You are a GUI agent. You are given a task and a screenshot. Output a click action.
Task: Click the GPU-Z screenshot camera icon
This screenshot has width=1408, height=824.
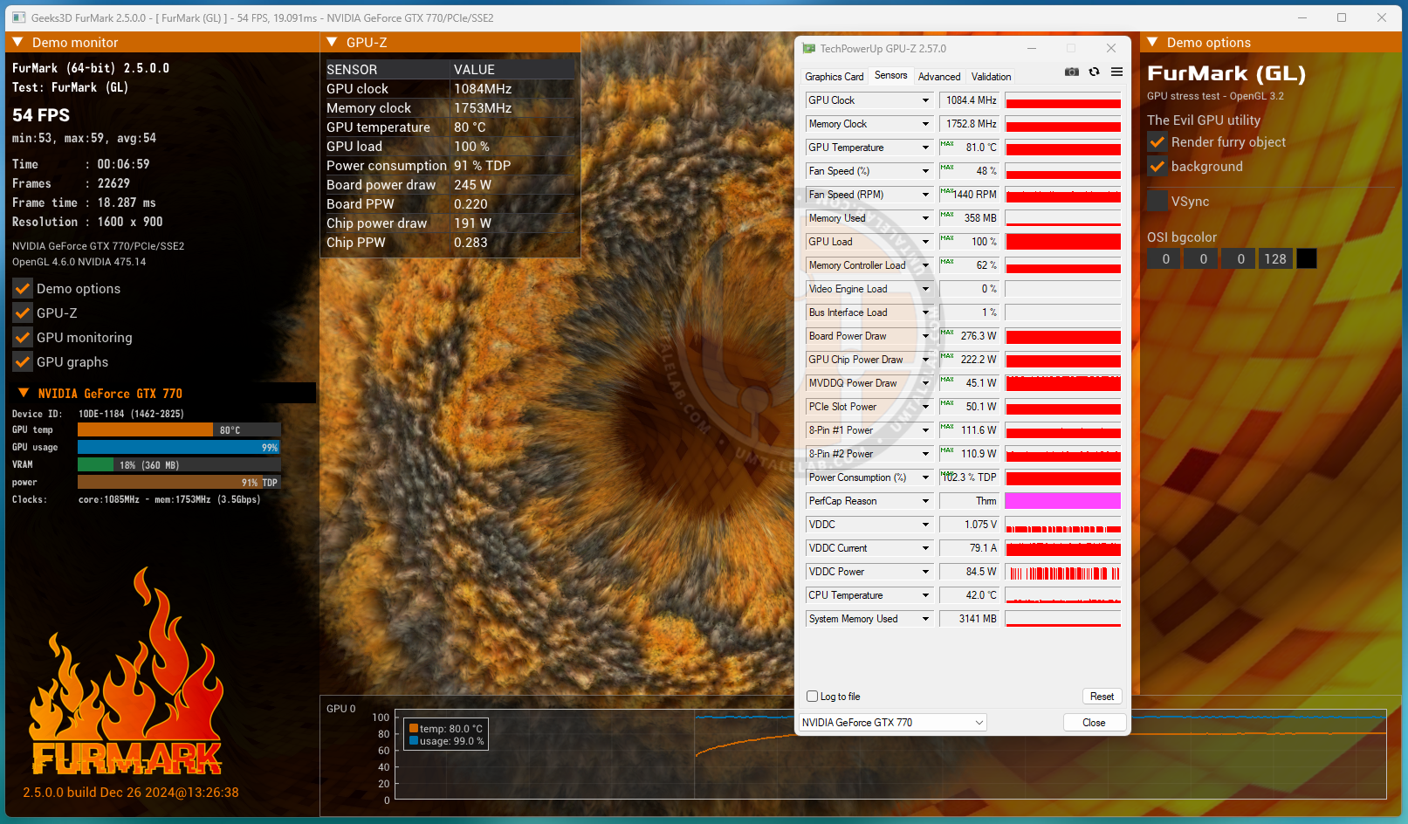point(1072,72)
